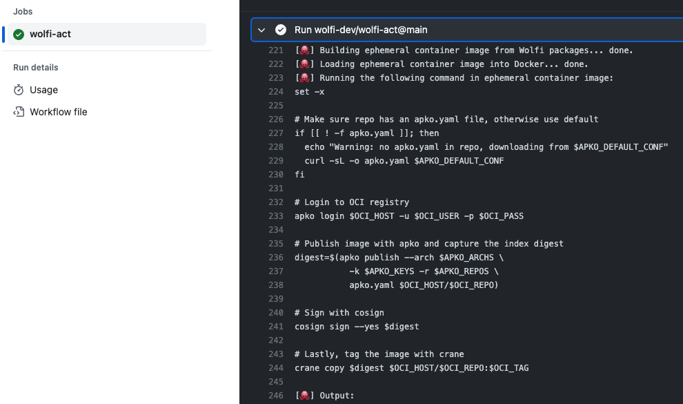Click line number 244 in the log
Screen dimensions: 683x404
click(275, 367)
